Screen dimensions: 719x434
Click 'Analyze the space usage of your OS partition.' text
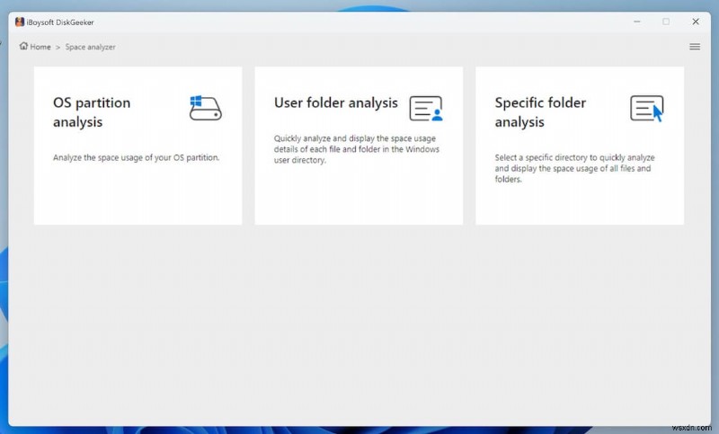(137, 157)
